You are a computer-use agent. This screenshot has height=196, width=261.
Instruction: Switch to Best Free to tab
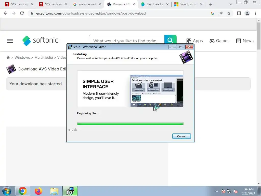point(155,4)
